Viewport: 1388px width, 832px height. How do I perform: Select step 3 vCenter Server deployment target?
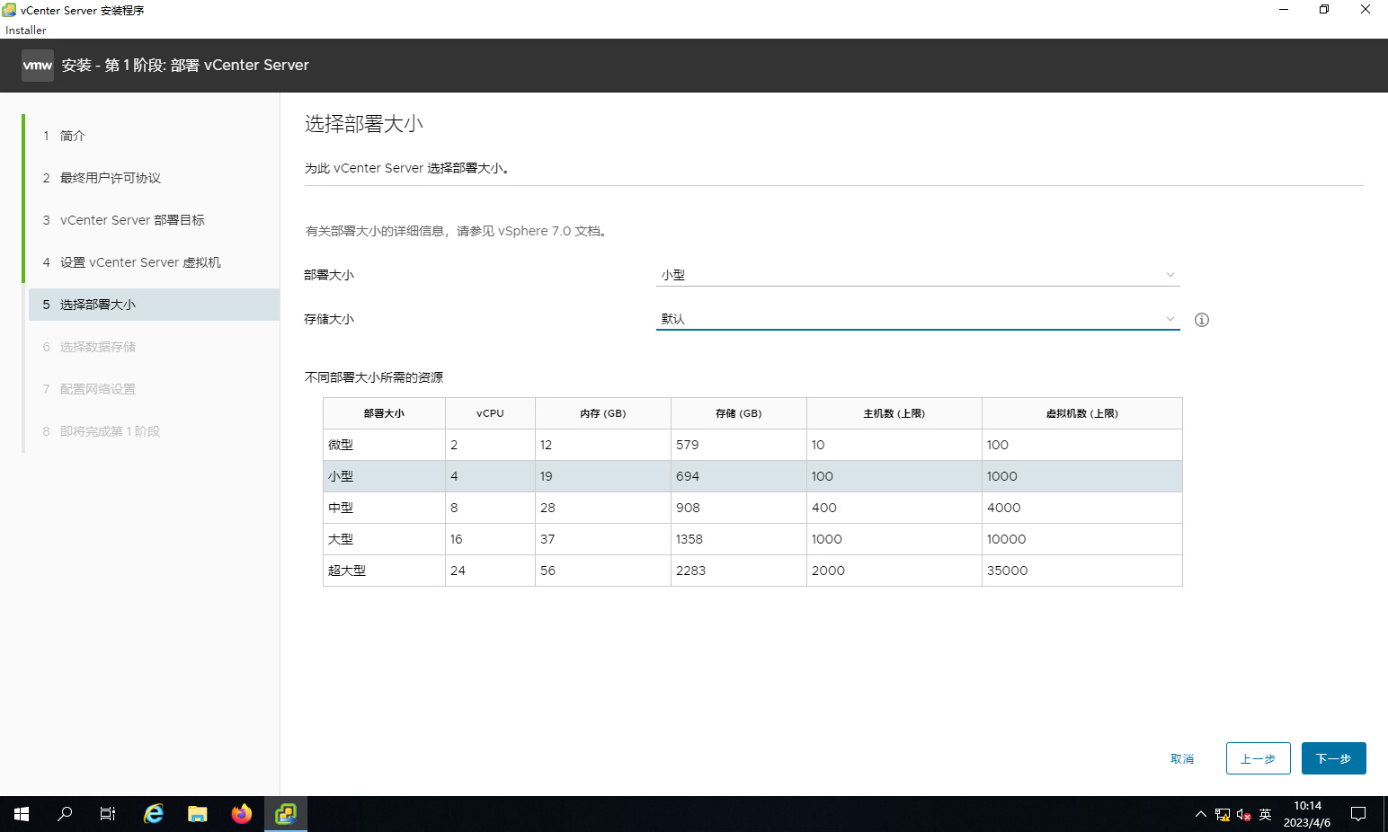pos(132,220)
